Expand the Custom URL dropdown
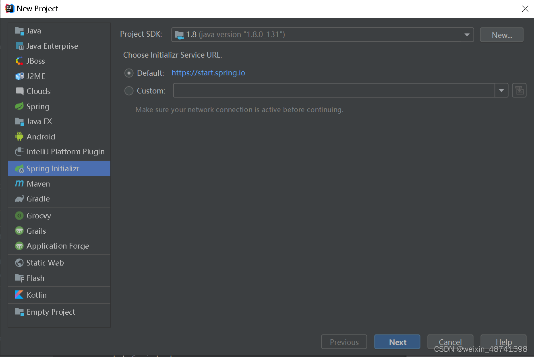 [x=501, y=90]
